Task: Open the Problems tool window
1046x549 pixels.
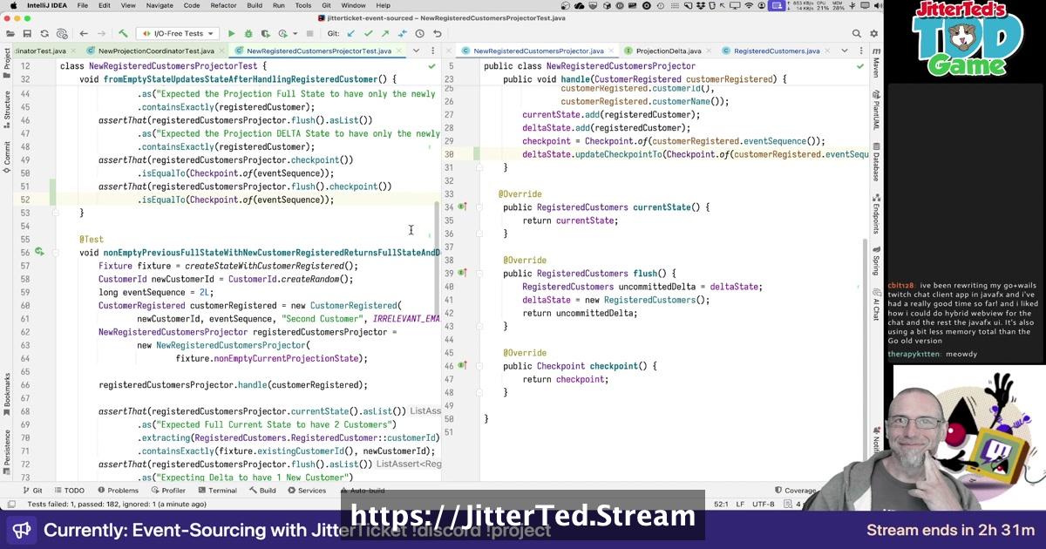Action: coord(118,491)
